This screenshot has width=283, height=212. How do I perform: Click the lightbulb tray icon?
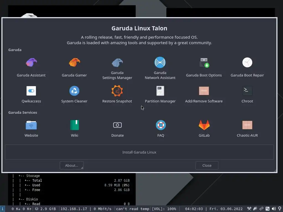tap(280, 209)
